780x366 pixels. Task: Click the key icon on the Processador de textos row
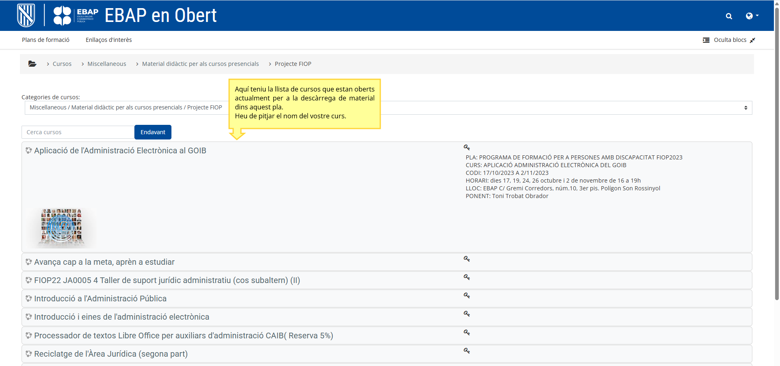pyautogui.click(x=467, y=333)
